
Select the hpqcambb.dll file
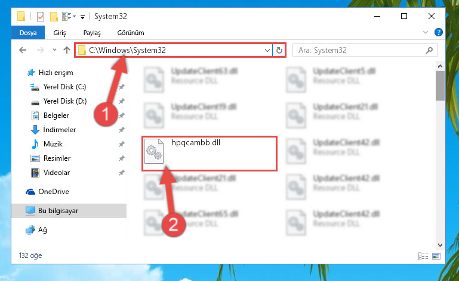click(x=210, y=154)
